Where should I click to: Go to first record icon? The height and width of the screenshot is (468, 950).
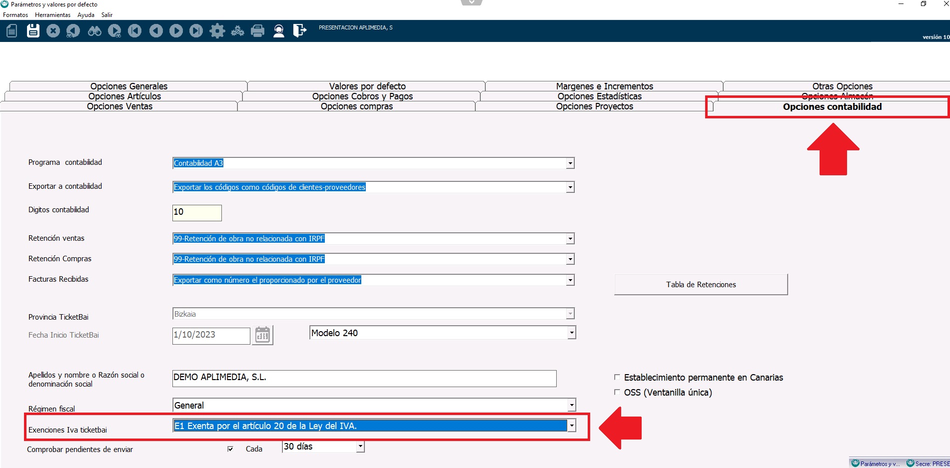(x=135, y=31)
